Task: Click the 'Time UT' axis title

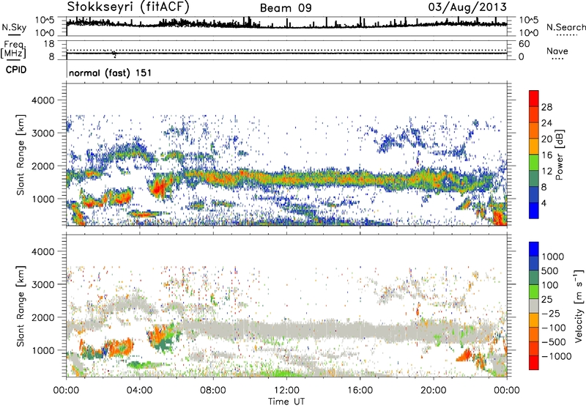Action: [x=286, y=401]
